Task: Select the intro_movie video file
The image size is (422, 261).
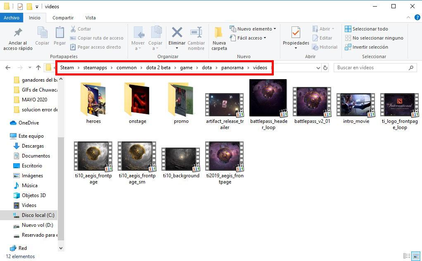Action: [x=356, y=108]
